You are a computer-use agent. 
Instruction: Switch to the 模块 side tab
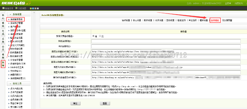(3, 25)
